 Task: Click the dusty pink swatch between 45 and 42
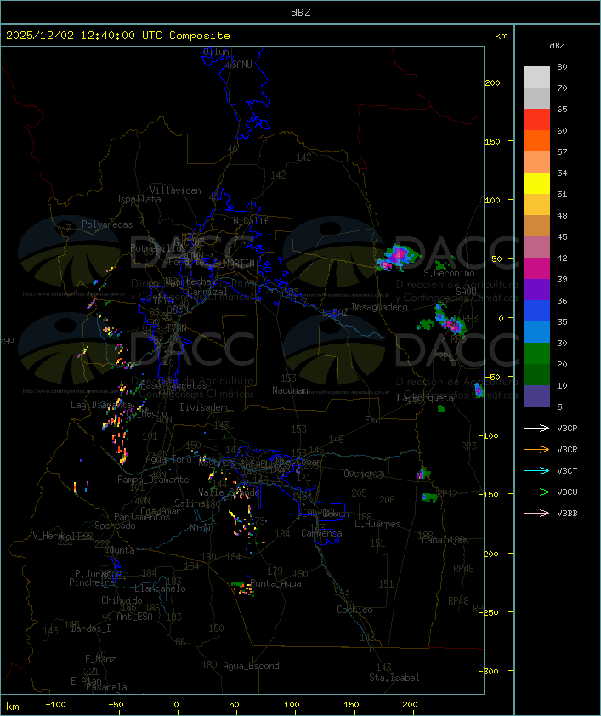(x=536, y=247)
